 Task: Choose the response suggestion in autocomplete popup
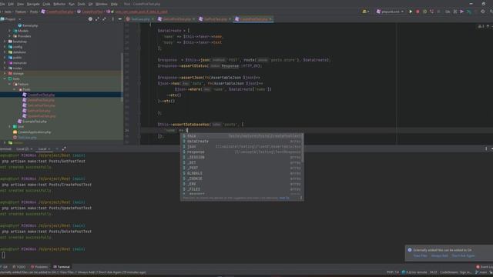242,152
